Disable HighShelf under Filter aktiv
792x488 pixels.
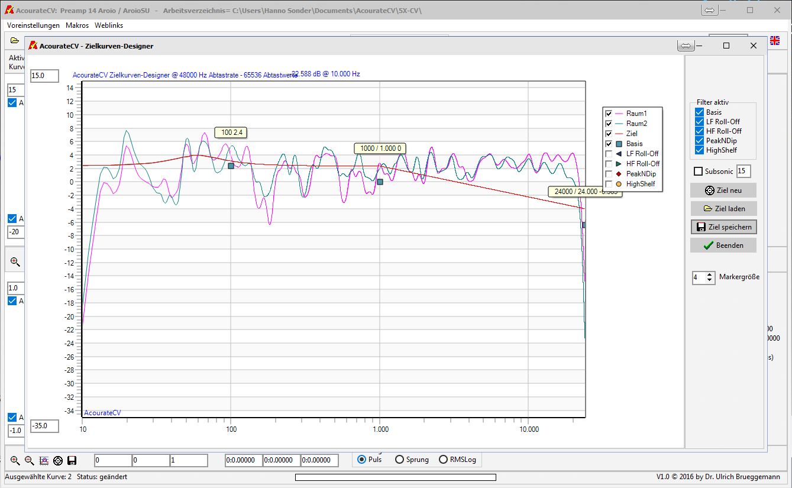700,150
